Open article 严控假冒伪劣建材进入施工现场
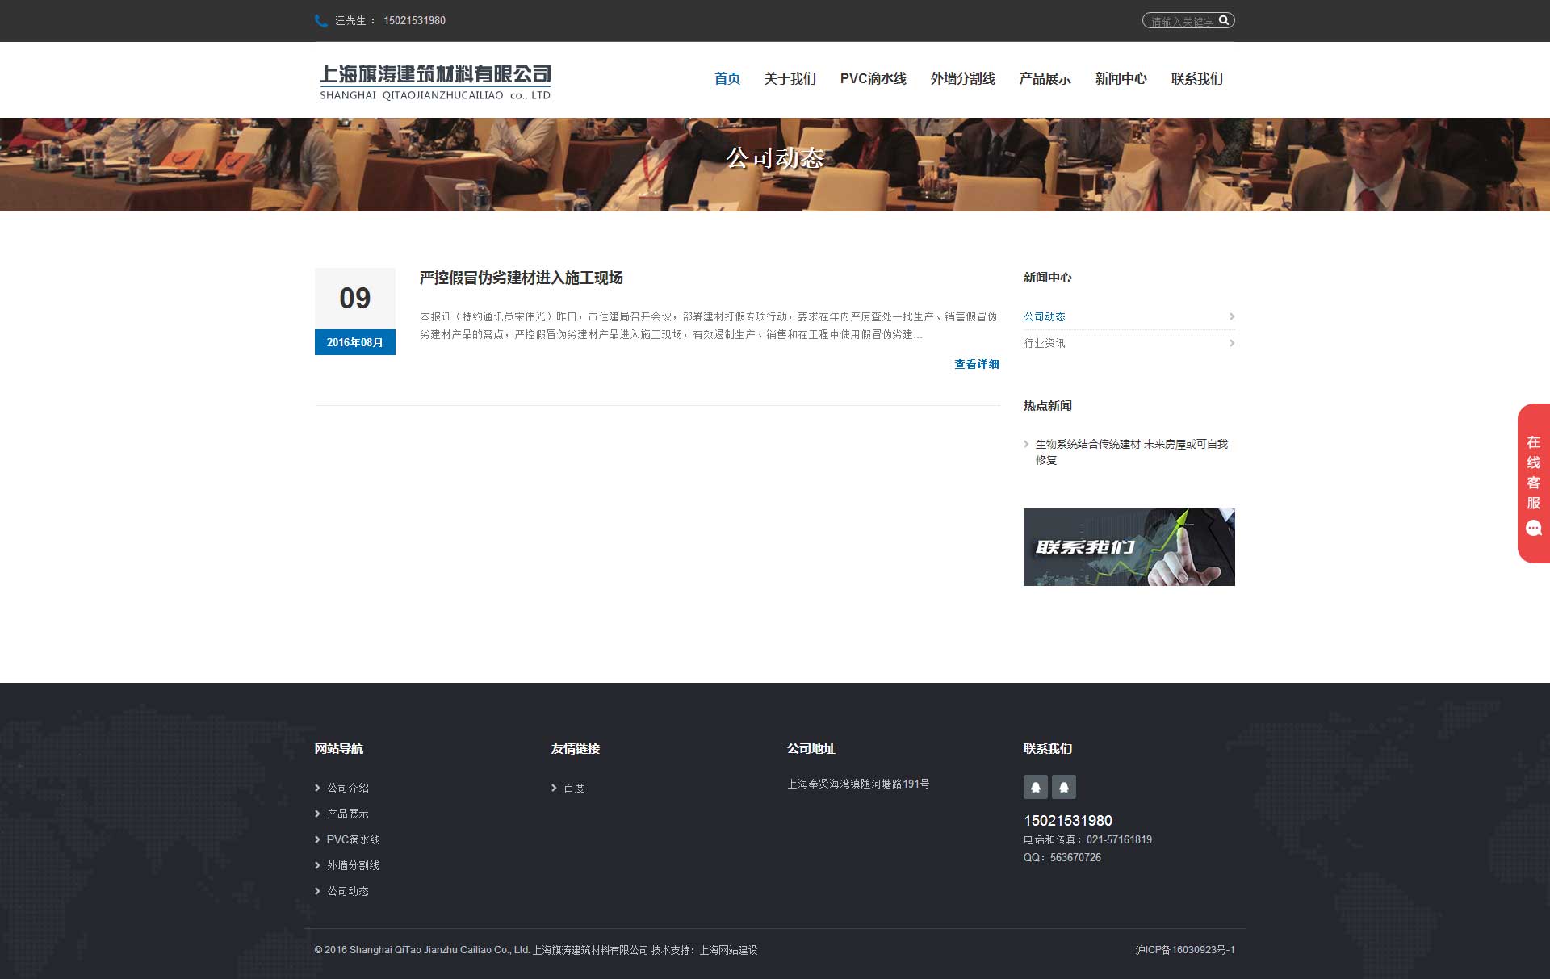The width and height of the screenshot is (1550, 979). tap(521, 278)
